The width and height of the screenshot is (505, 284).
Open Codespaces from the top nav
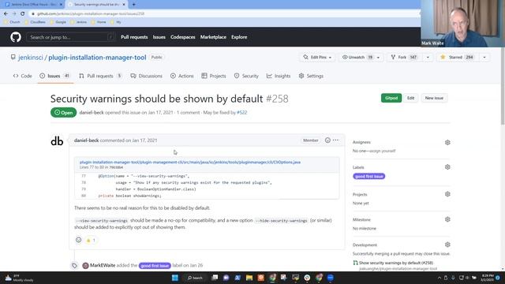[183, 37]
